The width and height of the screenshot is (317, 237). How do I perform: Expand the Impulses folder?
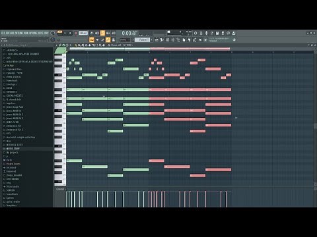coord(11,103)
